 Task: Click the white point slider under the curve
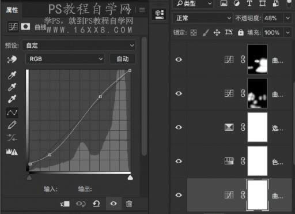pyautogui.click(x=130, y=178)
